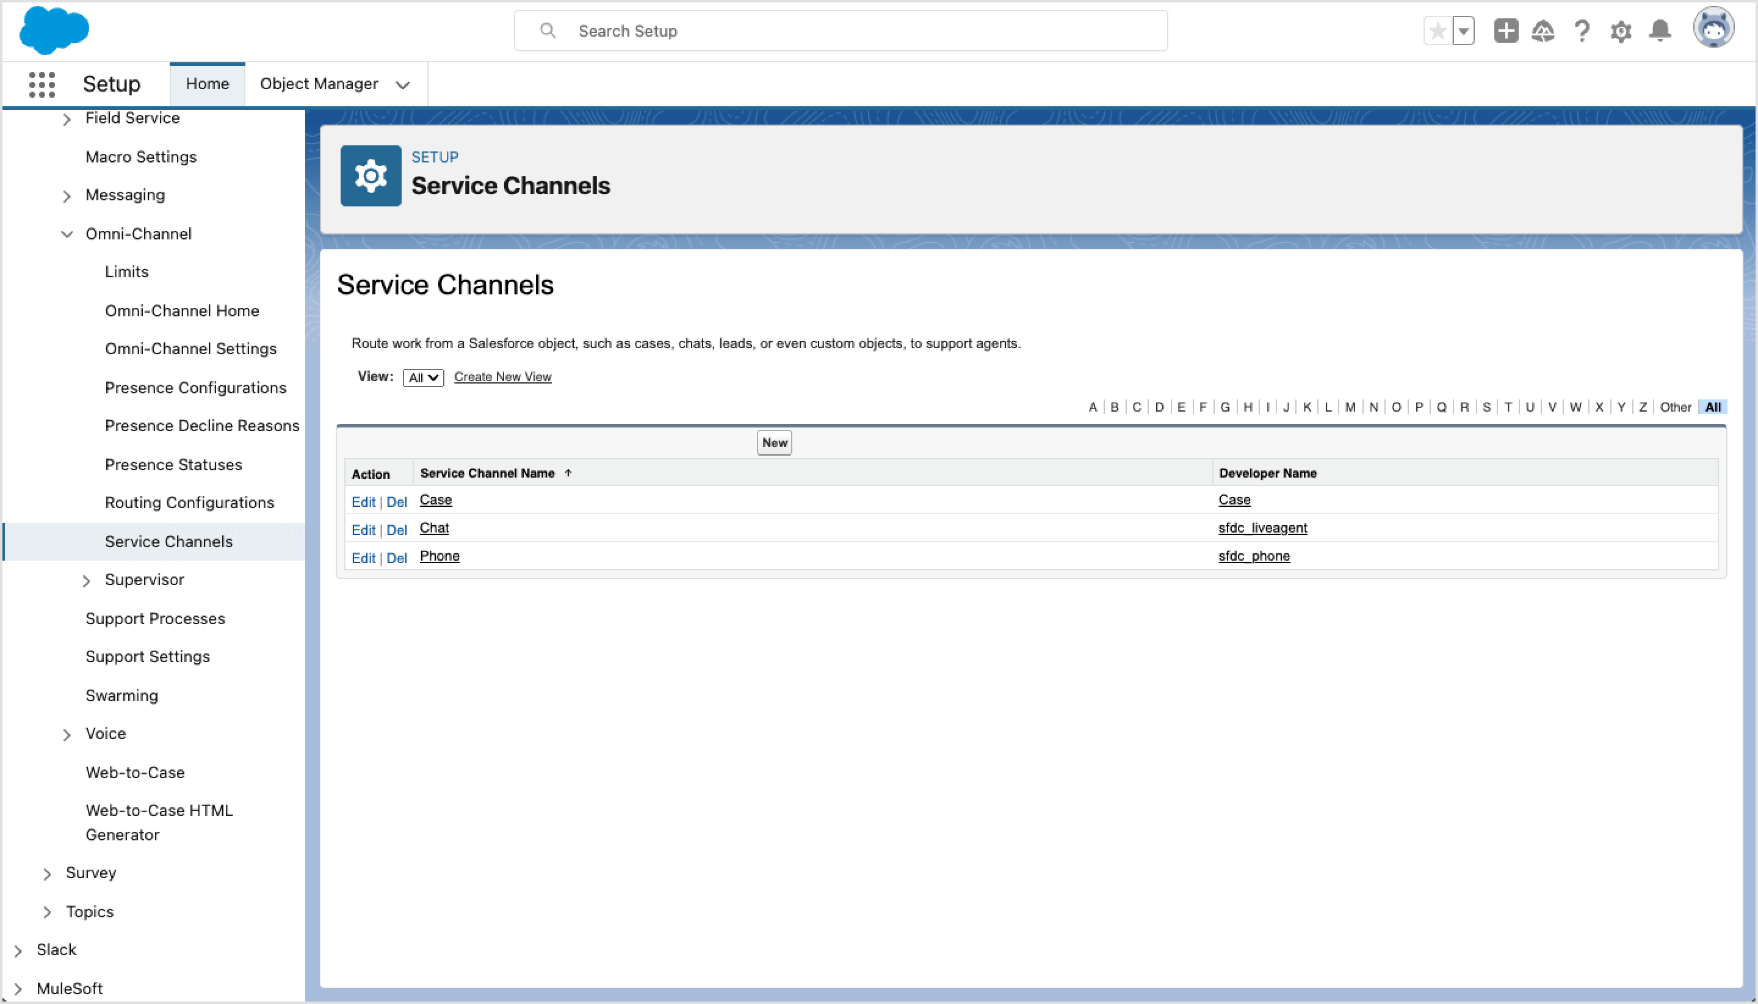Click the favorites star icon
The height and width of the screenshot is (1004, 1758).
(x=1437, y=31)
